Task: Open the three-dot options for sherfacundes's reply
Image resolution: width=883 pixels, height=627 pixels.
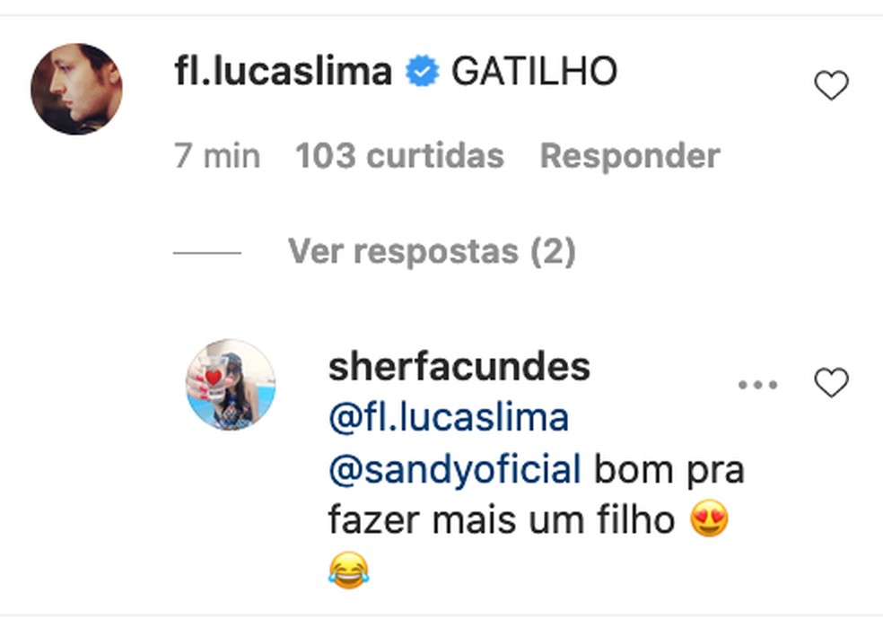Action: (758, 384)
